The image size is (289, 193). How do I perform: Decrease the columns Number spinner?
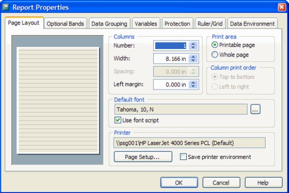point(193,47)
